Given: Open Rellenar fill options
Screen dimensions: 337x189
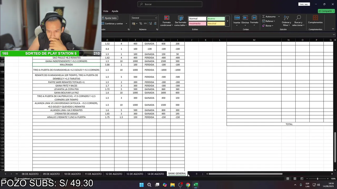Looking at the screenshot, I should tap(269, 21).
